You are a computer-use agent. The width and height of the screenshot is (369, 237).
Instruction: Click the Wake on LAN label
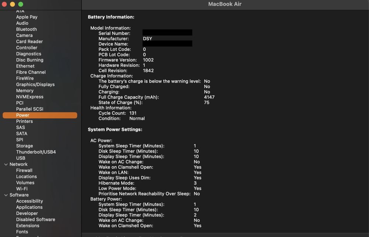pos(113,172)
